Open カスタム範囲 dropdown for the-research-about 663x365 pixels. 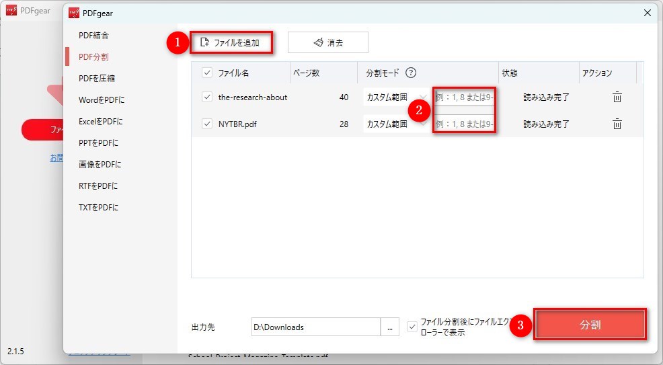(397, 97)
